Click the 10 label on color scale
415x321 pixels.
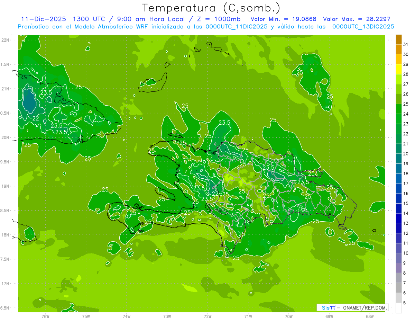406,253
